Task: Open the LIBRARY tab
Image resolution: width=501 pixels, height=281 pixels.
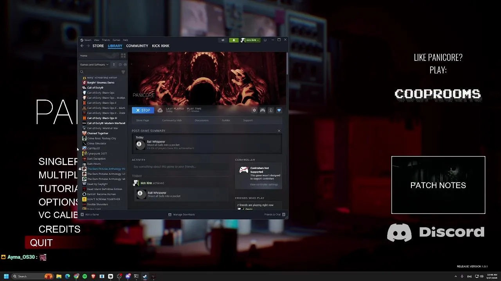Action: [115, 46]
